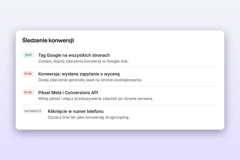Click description "Oznacz linki tel: jako konwersję drugorzędną."

tap(88, 117)
